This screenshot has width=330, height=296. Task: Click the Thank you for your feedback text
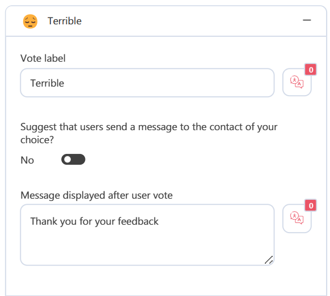click(x=94, y=221)
